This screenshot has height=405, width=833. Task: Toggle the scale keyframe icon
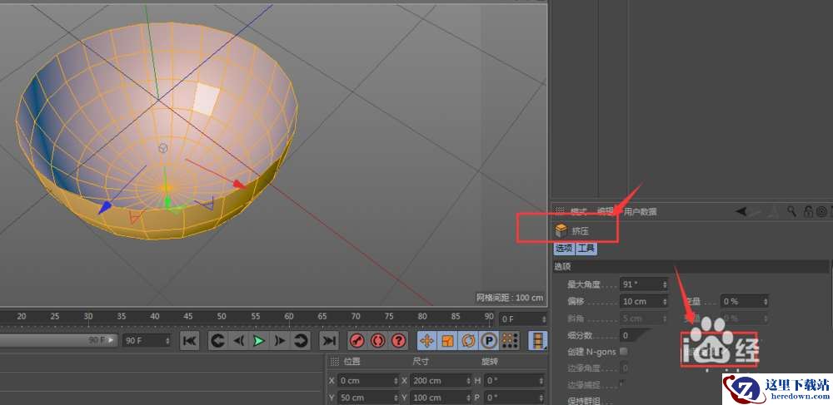[x=447, y=341]
